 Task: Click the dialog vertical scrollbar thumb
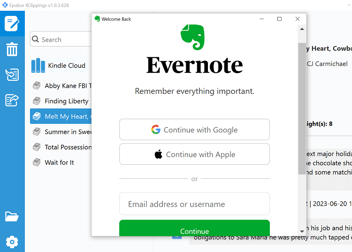[x=302, y=108]
